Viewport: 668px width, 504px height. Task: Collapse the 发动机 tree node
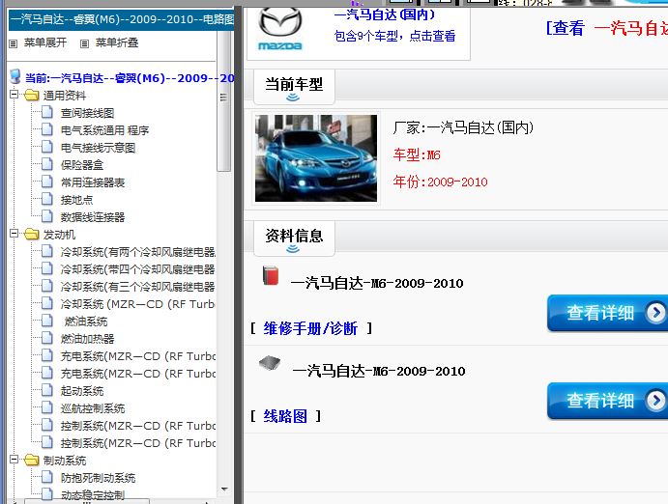[x=15, y=233]
